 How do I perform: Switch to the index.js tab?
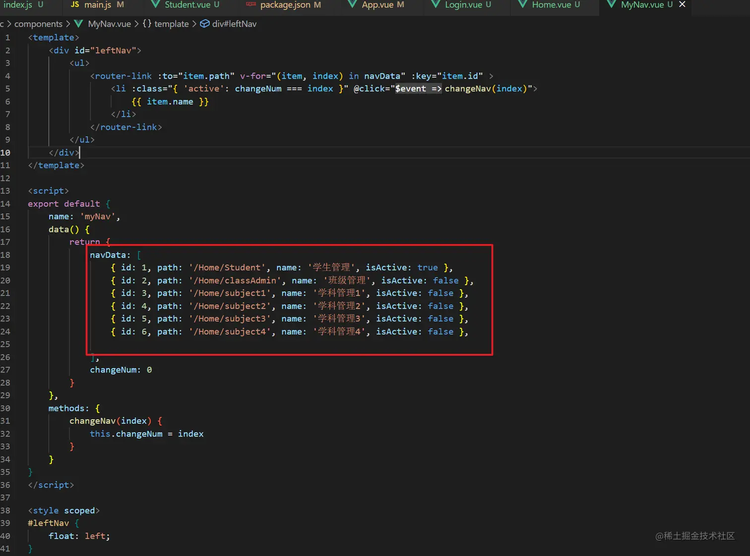point(23,4)
